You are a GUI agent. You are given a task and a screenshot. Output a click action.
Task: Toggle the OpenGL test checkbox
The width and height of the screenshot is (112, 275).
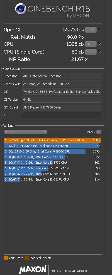(x=100, y=30)
